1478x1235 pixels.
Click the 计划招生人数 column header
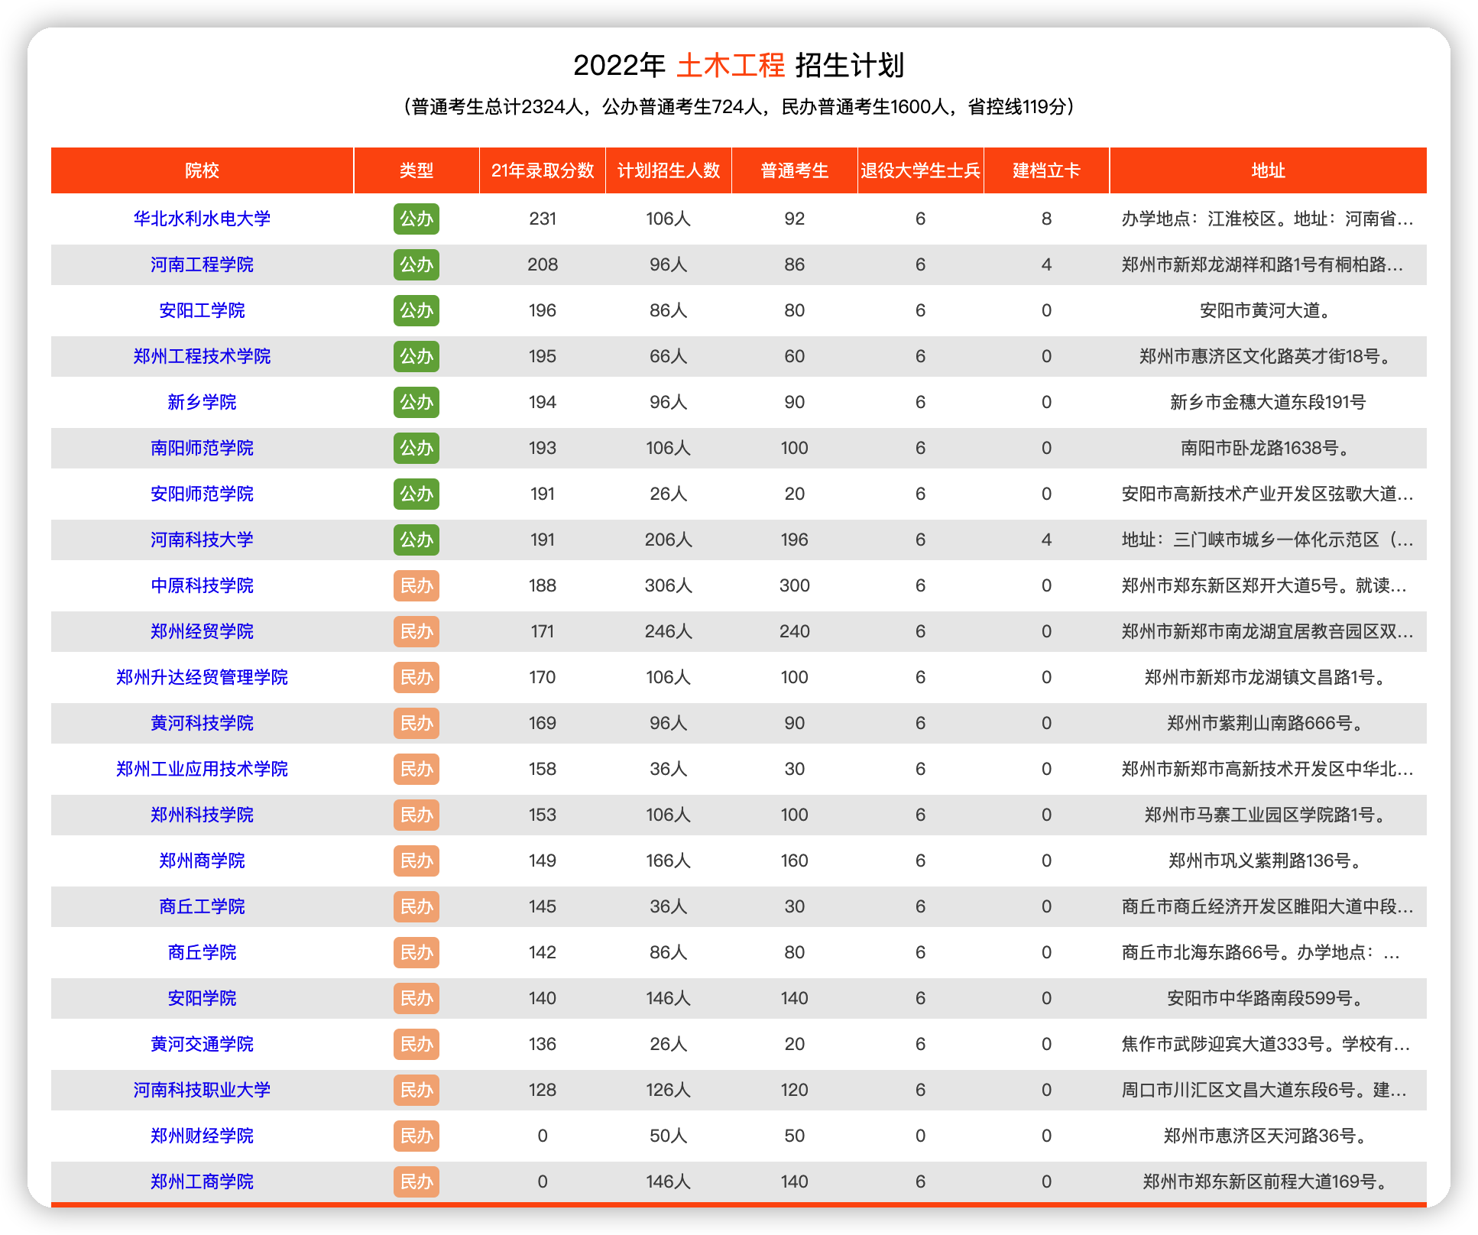669,170
